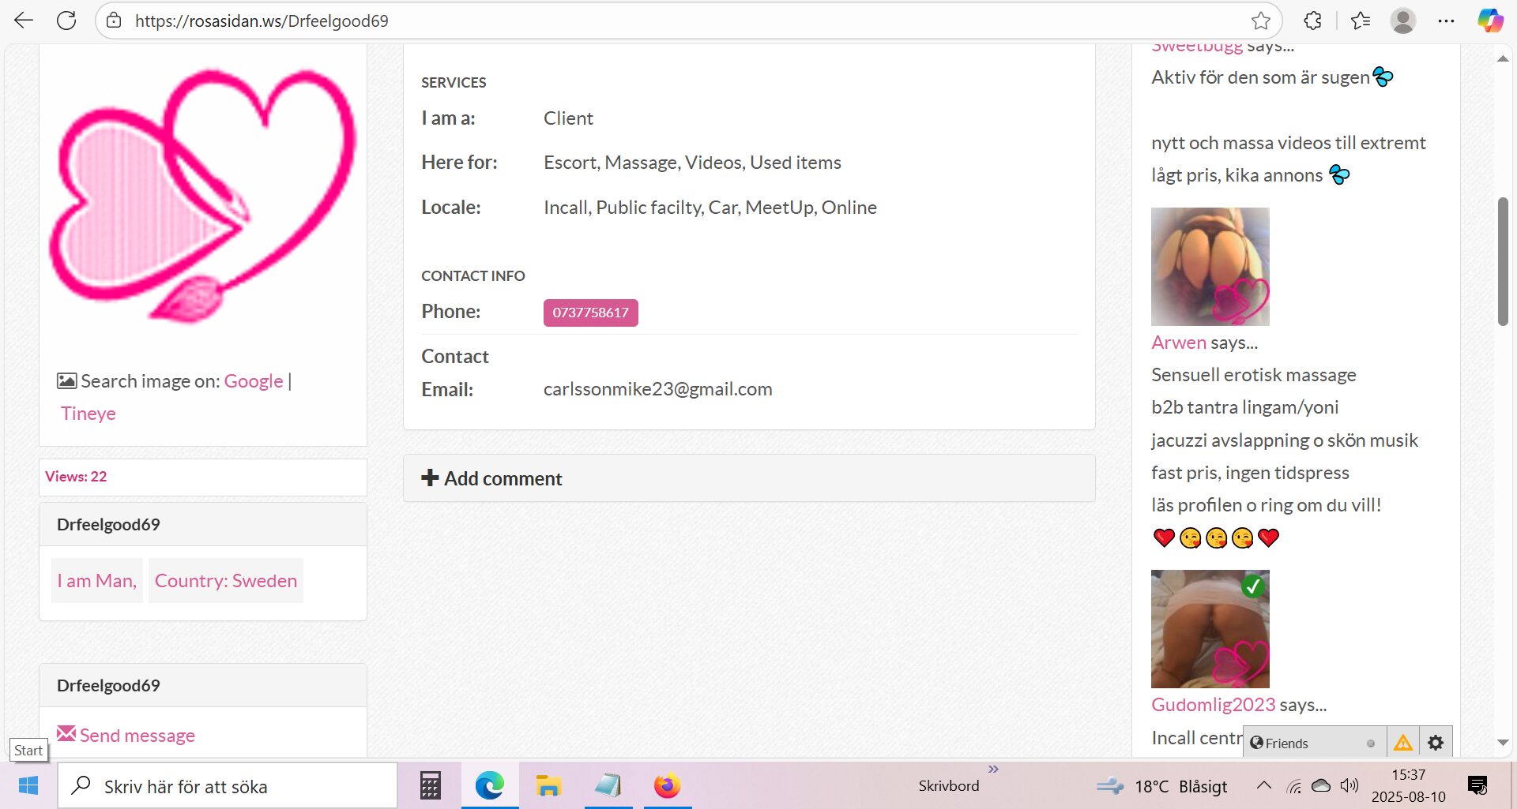Refresh the page with the reload icon
This screenshot has width=1517, height=809.
click(x=66, y=21)
